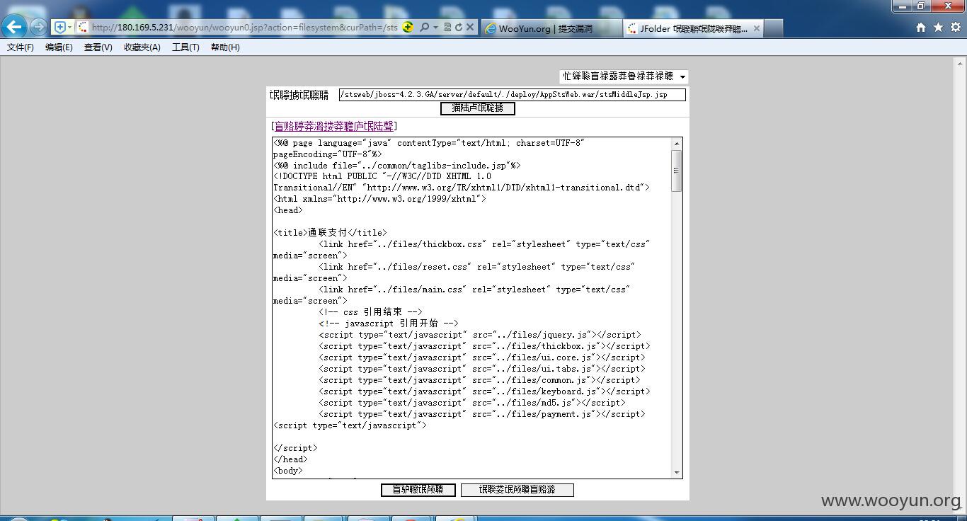This screenshot has height=521, width=967.
Task: Click the 'javascript 引用开始' comment line
Action: click(x=389, y=324)
